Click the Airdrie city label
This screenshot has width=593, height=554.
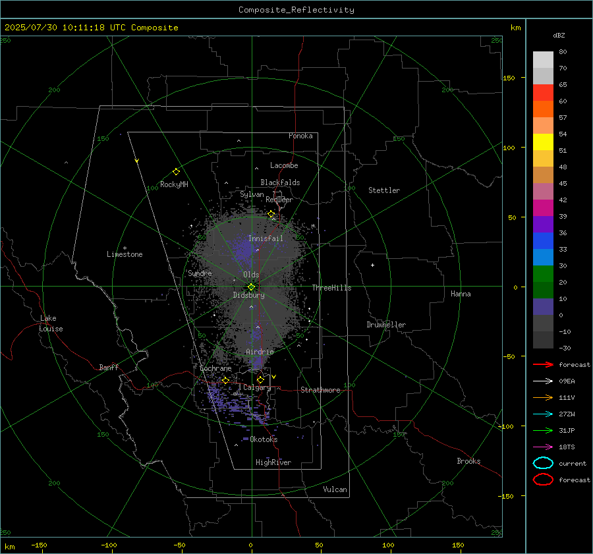coord(260,352)
